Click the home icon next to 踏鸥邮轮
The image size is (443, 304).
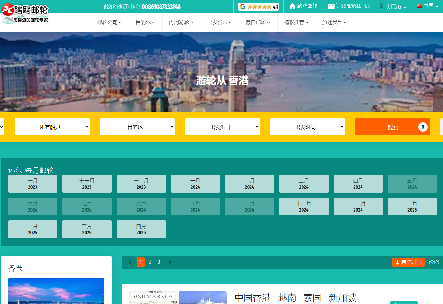(x=292, y=6)
